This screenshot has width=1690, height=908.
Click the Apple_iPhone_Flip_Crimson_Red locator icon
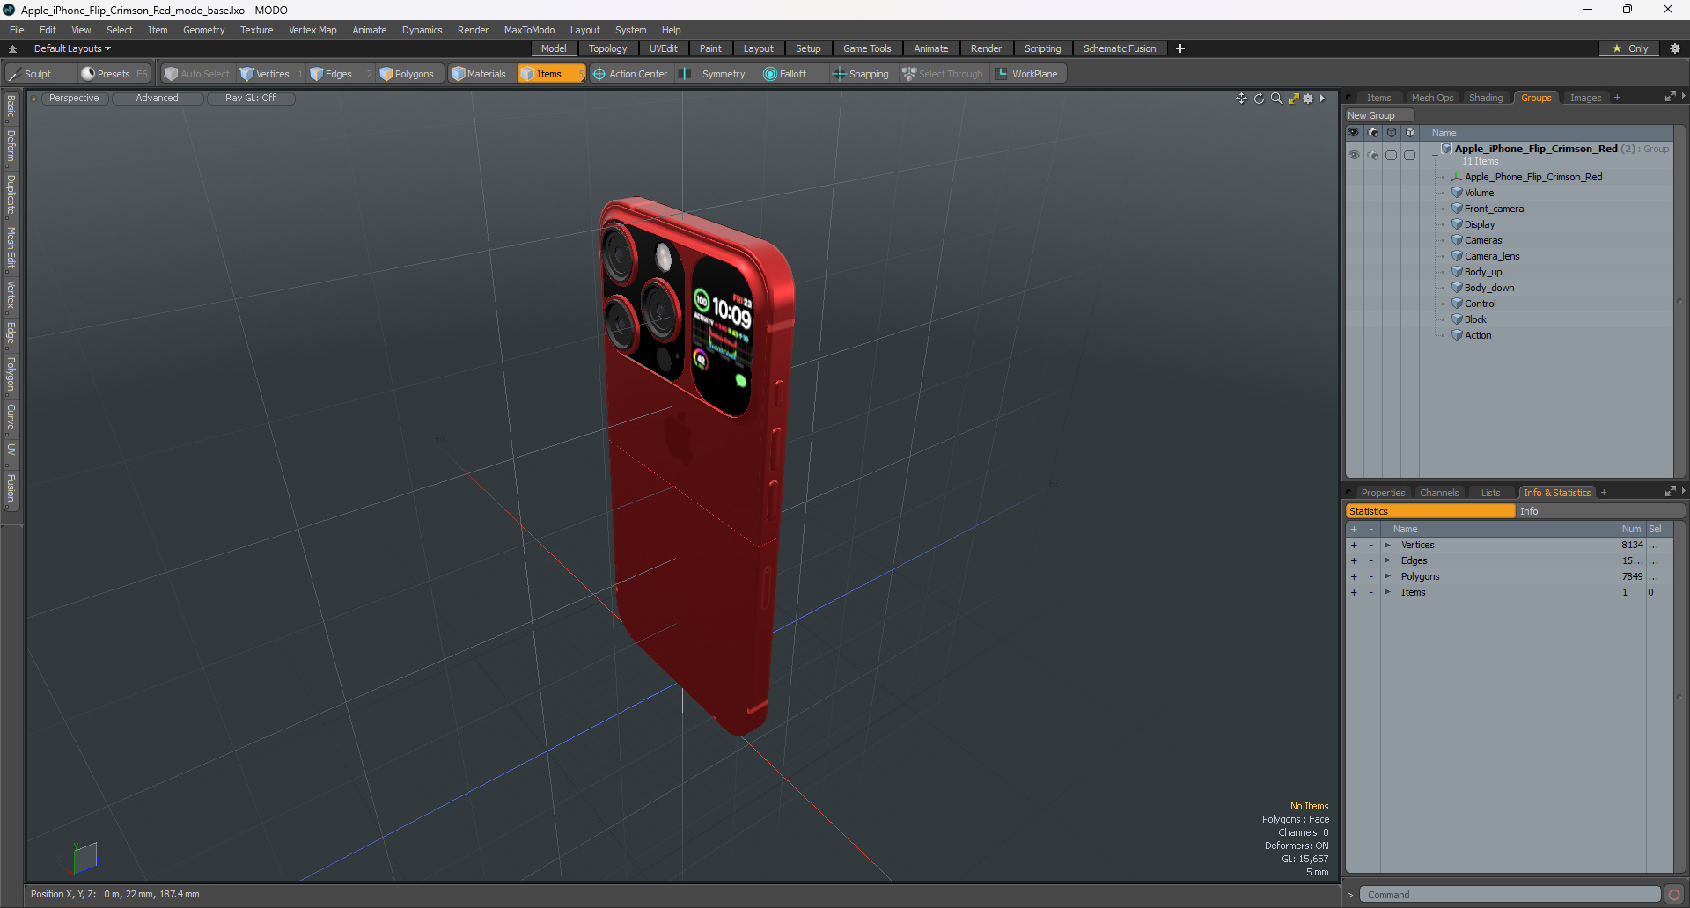tap(1457, 177)
